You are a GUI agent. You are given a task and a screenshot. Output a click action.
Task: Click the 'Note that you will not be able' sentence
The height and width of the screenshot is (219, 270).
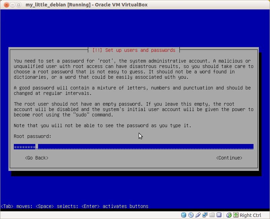tap(102, 125)
